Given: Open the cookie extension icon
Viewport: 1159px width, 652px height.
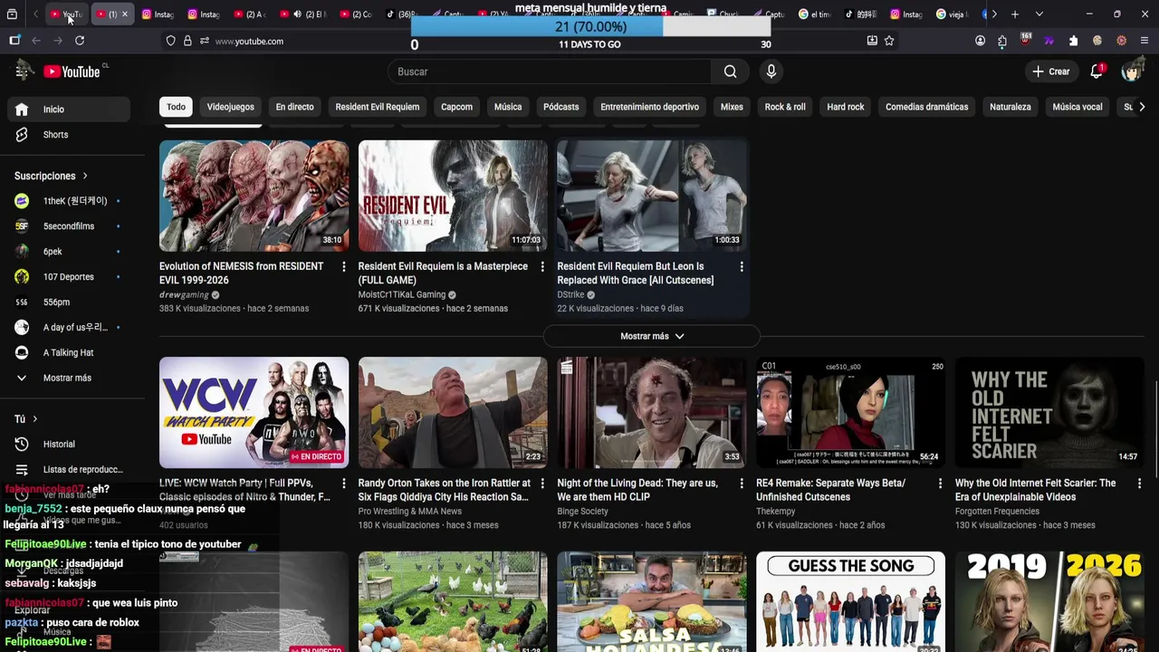Looking at the screenshot, I should (x=1097, y=41).
